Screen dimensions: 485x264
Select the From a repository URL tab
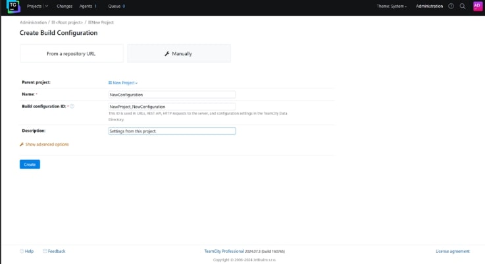click(72, 53)
